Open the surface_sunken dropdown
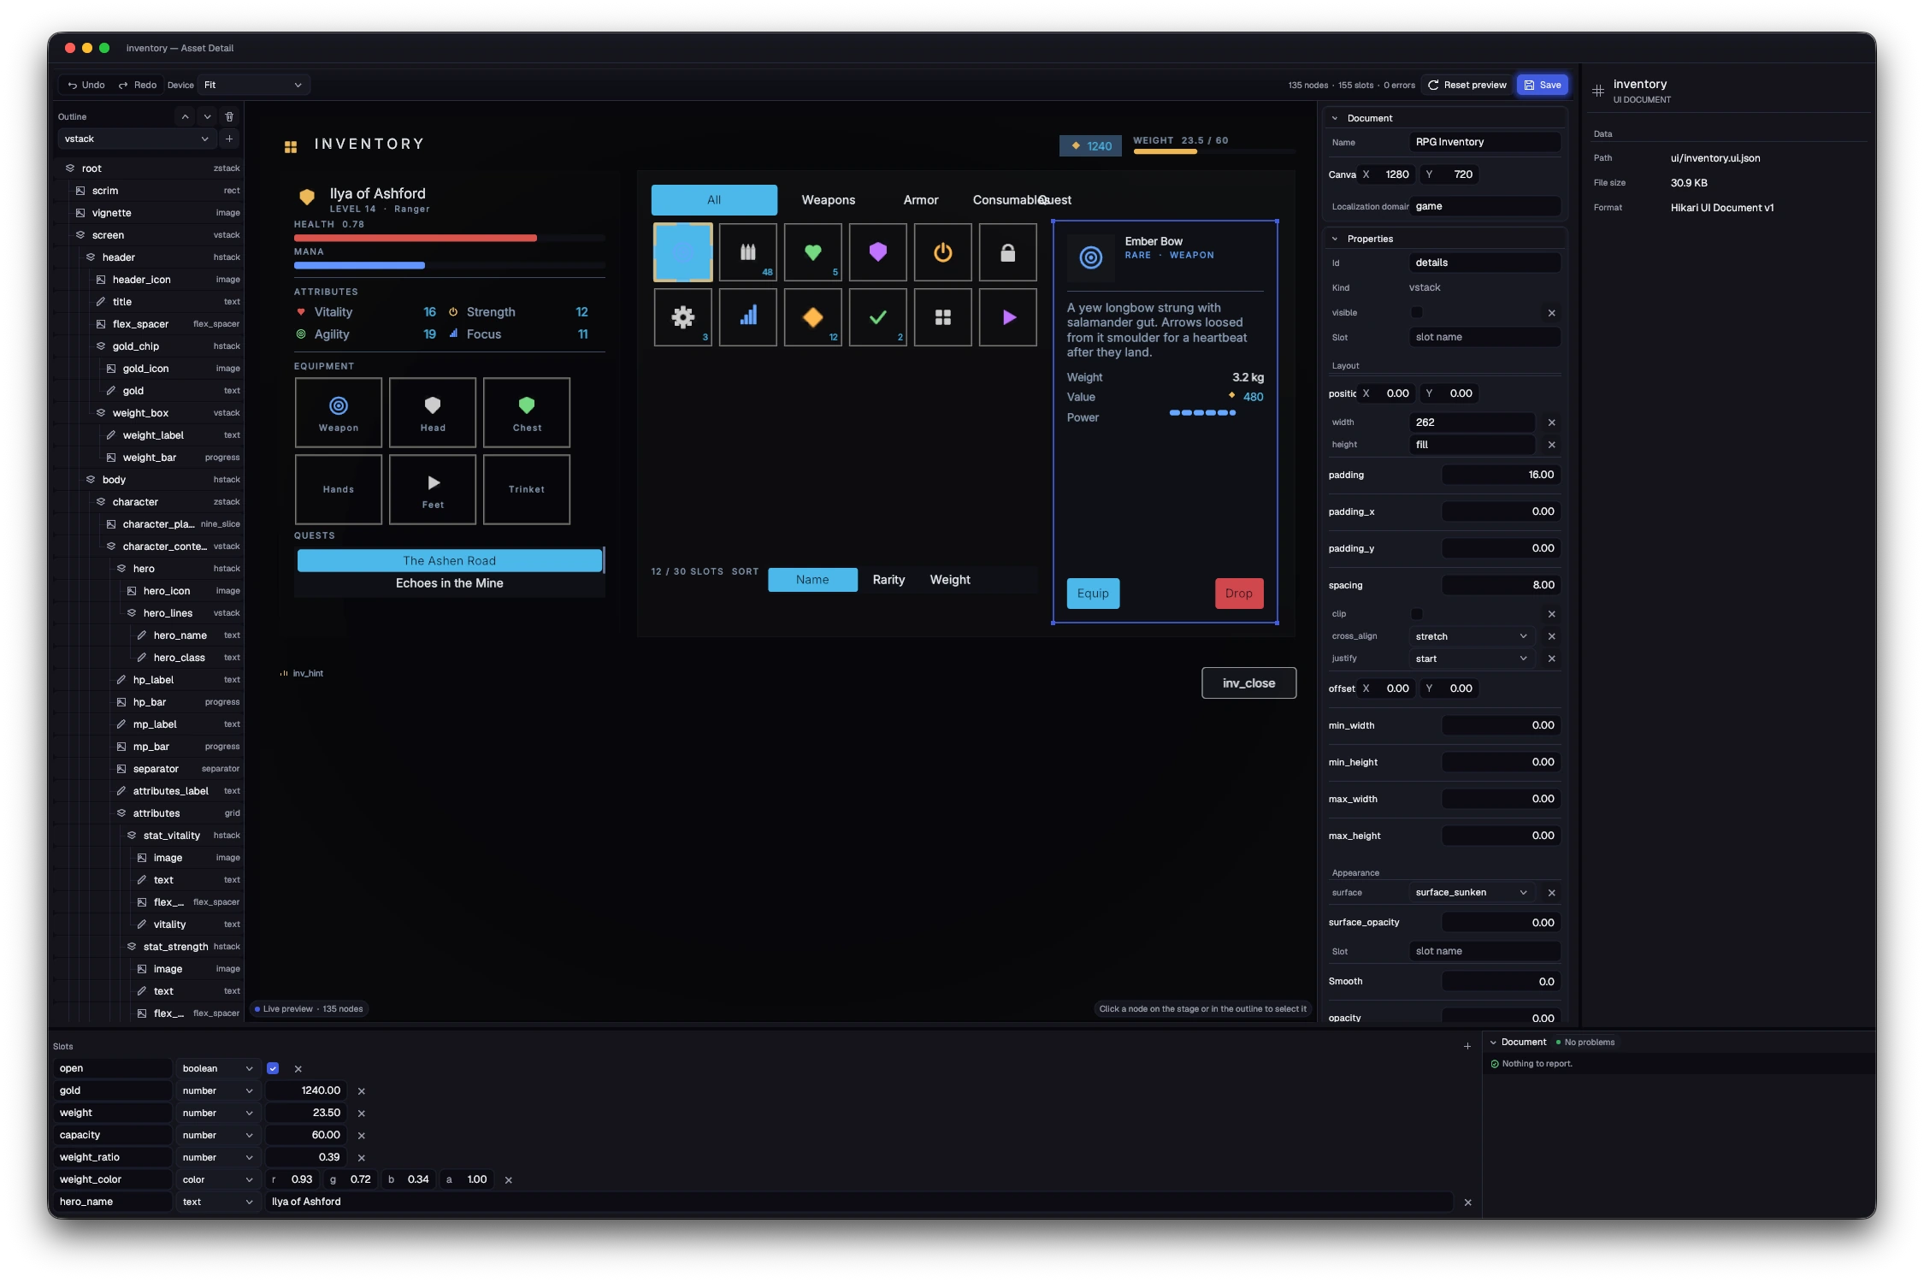The image size is (1924, 1282). coord(1472,893)
